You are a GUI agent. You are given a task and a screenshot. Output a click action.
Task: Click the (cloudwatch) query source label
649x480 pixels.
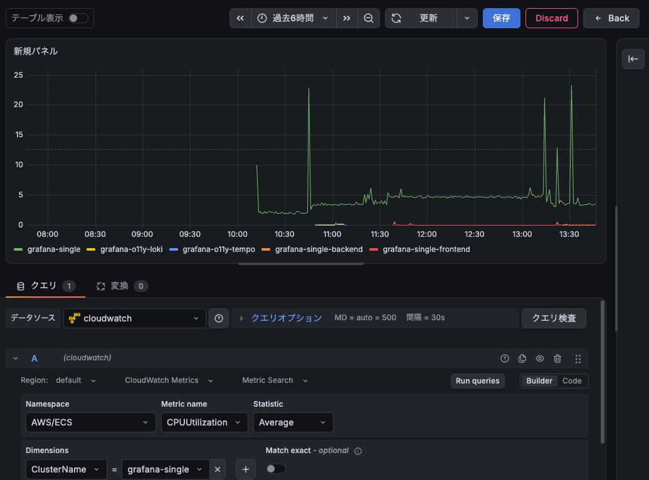click(x=87, y=358)
